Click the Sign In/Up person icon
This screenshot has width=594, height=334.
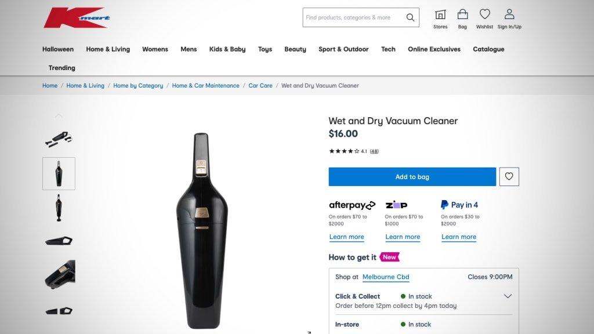point(509,14)
